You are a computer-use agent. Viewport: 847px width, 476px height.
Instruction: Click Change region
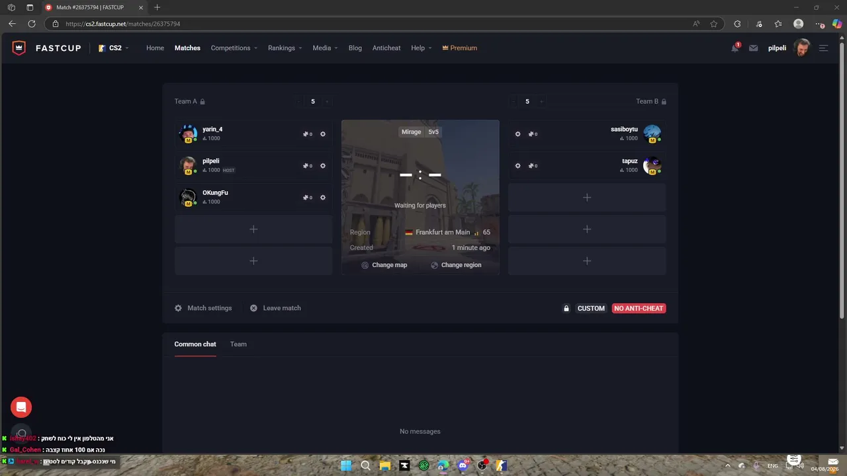pos(456,265)
